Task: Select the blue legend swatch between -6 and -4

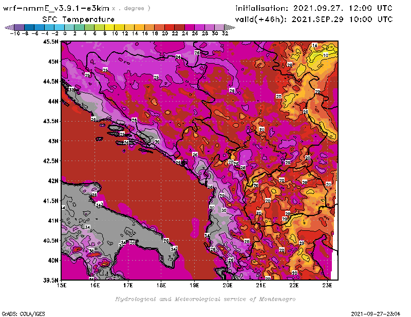Action: click(40, 27)
